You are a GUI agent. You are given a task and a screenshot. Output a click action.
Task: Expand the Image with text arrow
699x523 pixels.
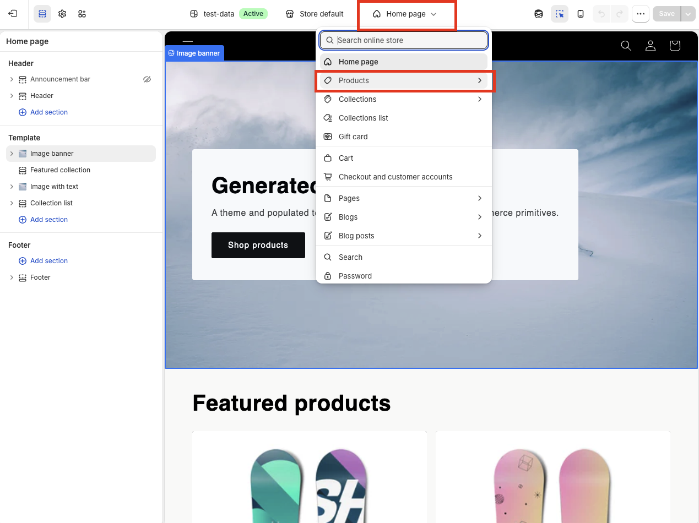(x=12, y=187)
